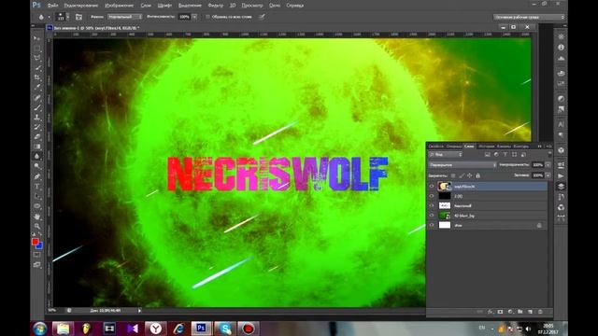Hide the Фон background layer
The image size is (598, 336).
[x=432, y=225]
